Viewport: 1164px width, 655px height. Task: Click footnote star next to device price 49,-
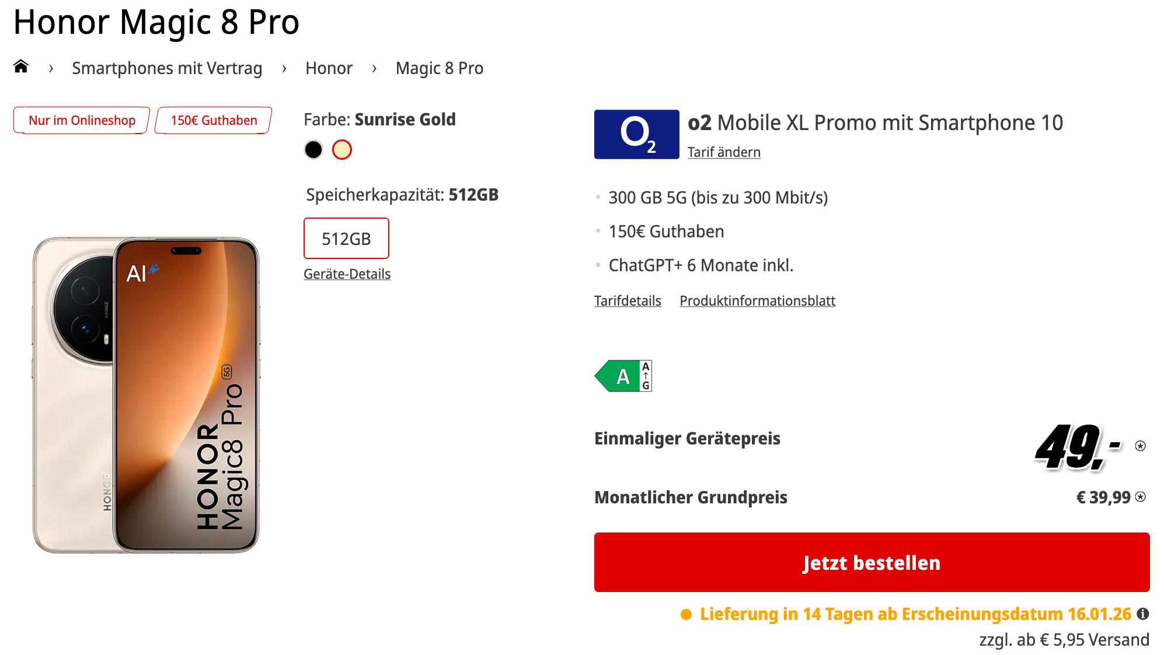tap(1140, 446)
